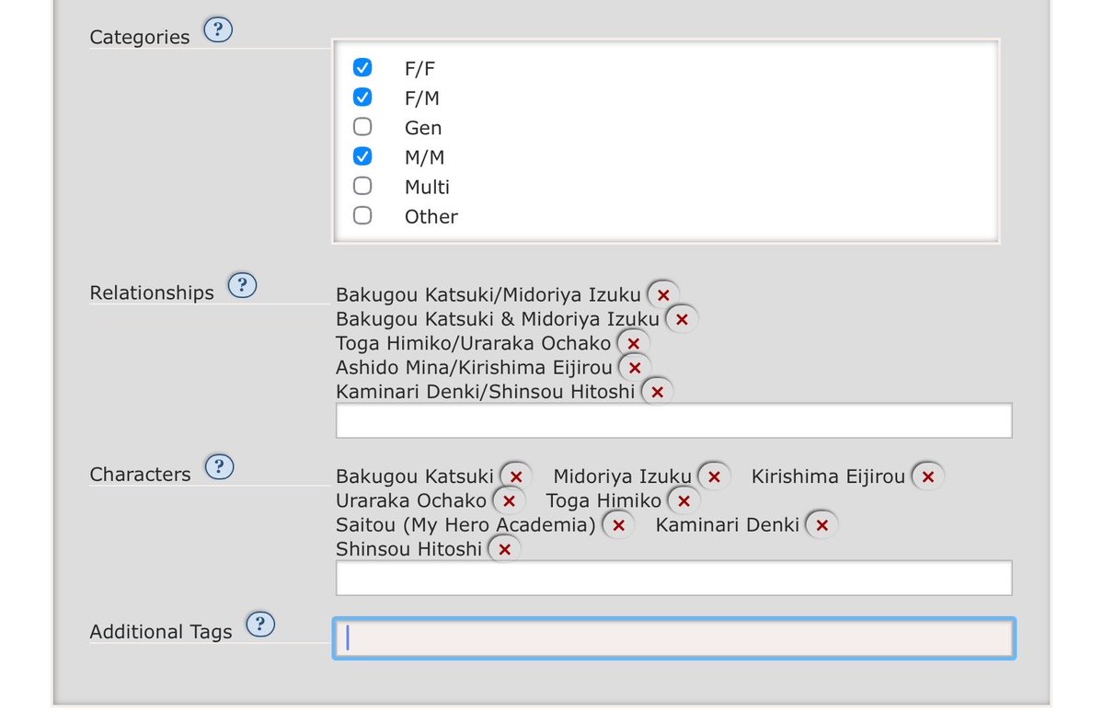Remove Toga Himiko character tag
1103x711 pixels.
coord(684,501)
